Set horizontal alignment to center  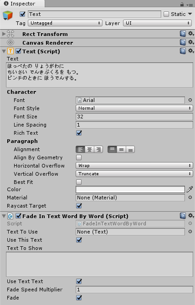[x=89, y=149]
